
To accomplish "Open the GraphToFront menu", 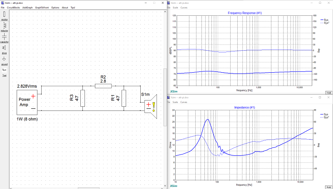I will 42,7.
